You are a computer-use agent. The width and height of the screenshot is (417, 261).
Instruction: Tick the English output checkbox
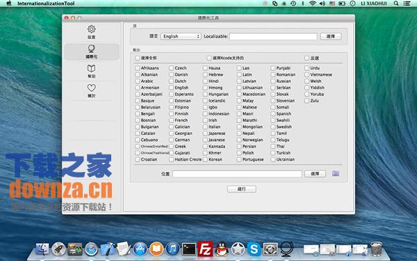coord(171,88)
